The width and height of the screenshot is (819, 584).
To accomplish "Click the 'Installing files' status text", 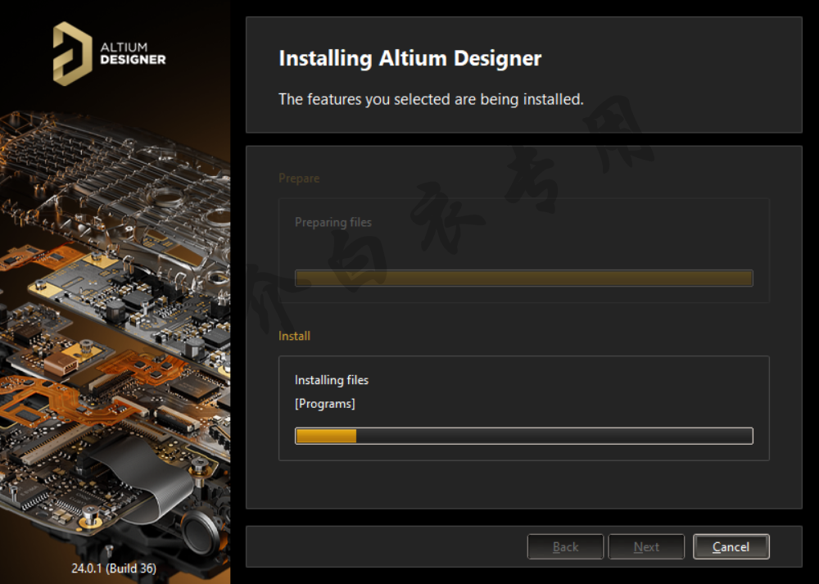I will (x=331, y=380).
